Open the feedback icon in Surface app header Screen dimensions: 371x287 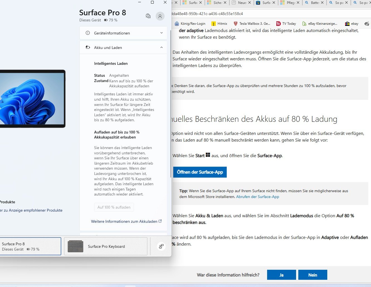pos(148,16)
